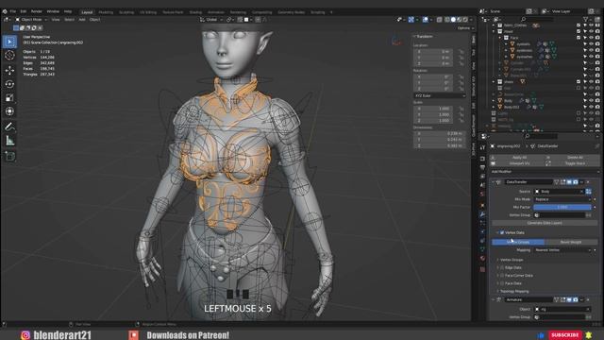Image resolution: width=604 pixels, height=340 pixels.
Task: Click the DataTransfer Vertex Group field
Action: click(x=560, y=215)
